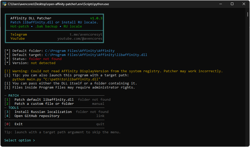Click the version label v1.0.3

[x=96, y=18]
